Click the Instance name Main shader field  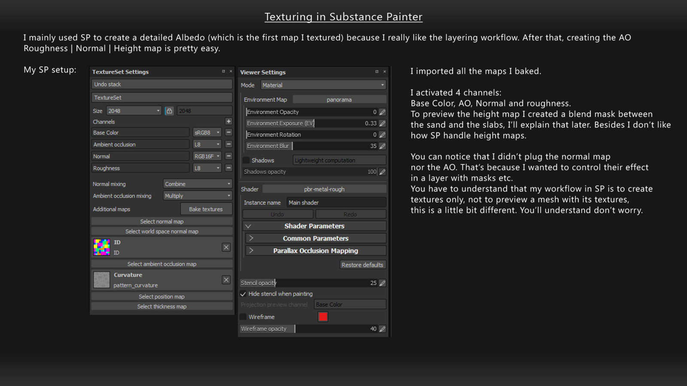pyautogui.click(x=336, y=202)
